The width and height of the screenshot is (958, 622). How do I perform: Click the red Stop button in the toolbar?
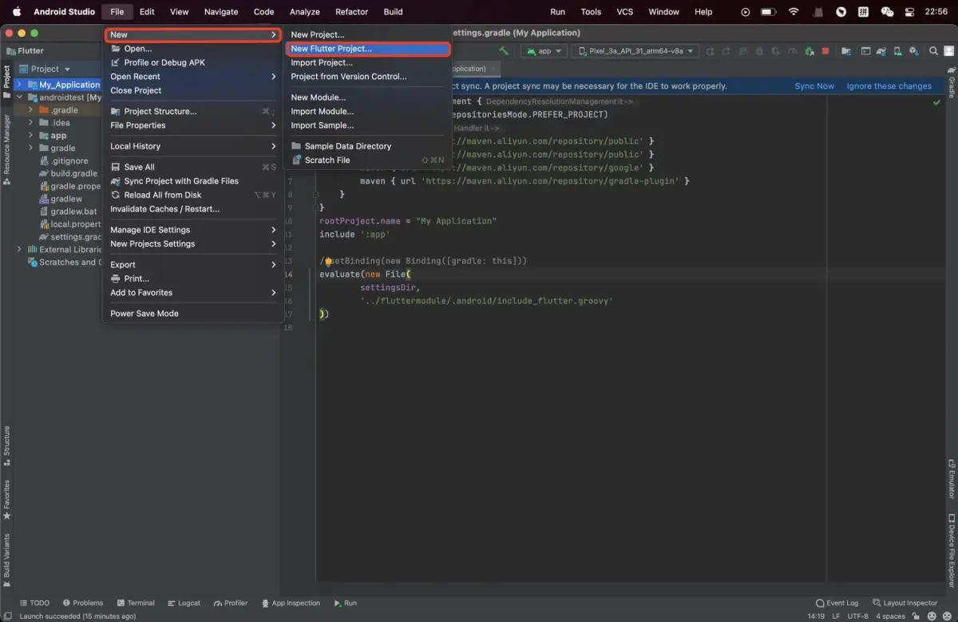(x=825, y=51)
